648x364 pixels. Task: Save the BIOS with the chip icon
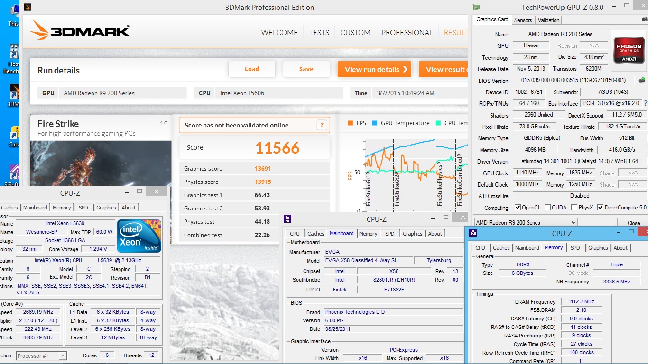click(642, 80)
